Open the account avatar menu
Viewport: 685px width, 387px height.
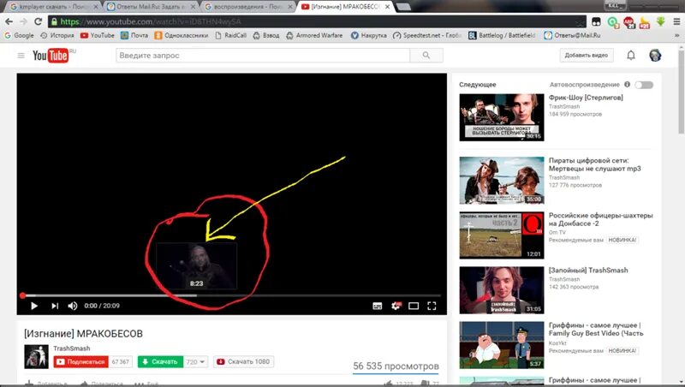655,56
